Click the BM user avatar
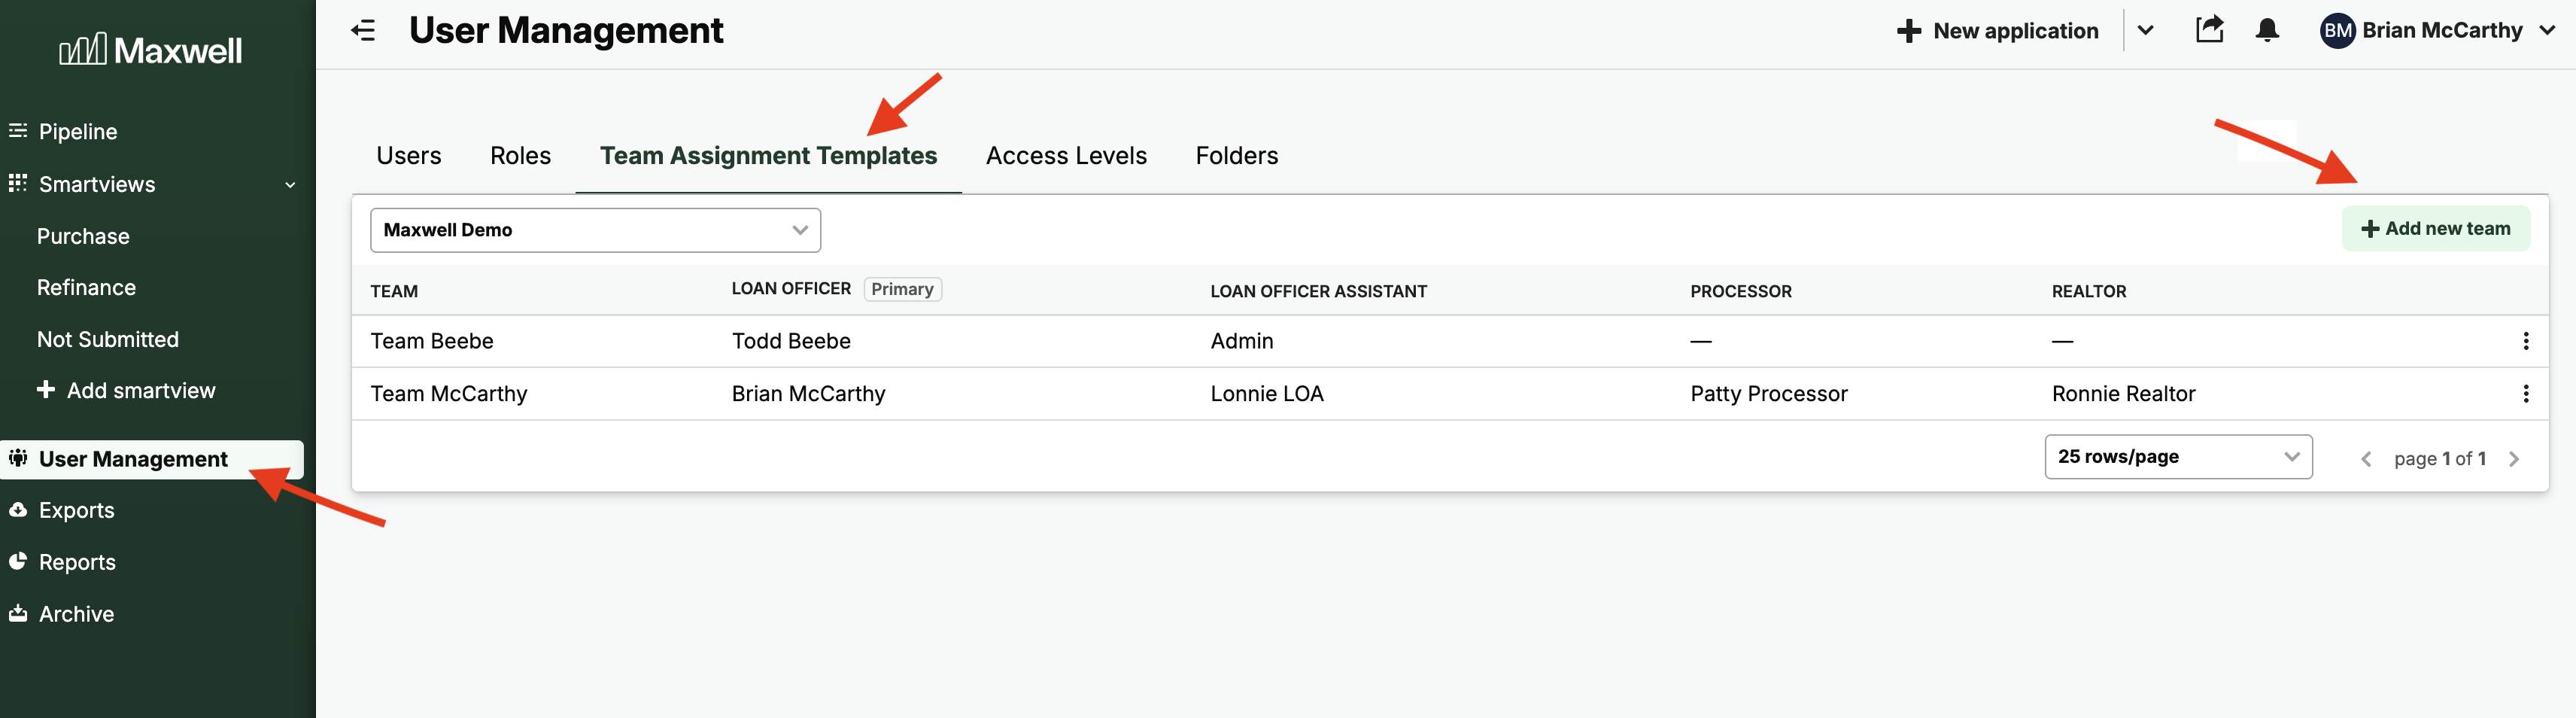 (x=2336, y=31)
